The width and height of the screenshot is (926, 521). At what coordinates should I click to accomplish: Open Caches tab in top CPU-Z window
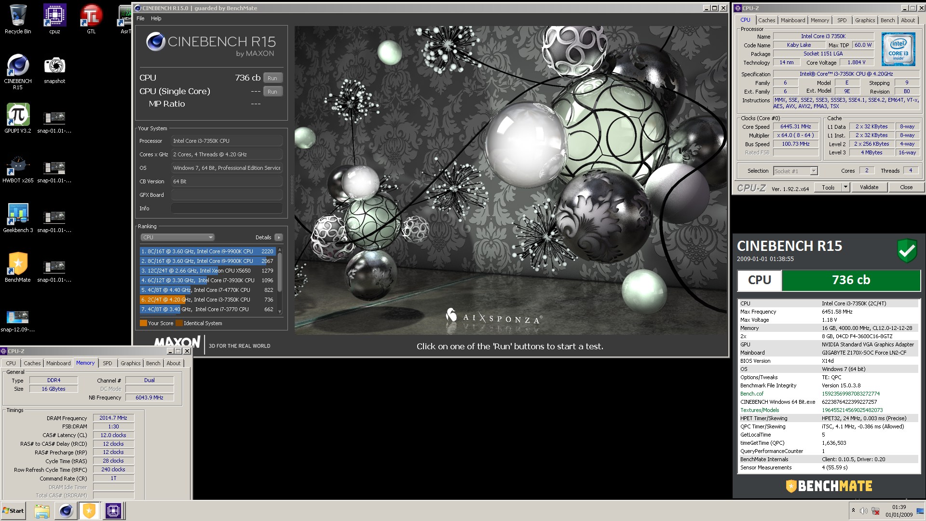(766, 20)
